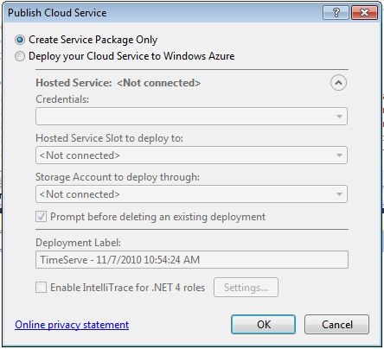Click the Storage Account to deploy through label
The width and height of the screenshot is (384, 349).
(x=118, y=177)
